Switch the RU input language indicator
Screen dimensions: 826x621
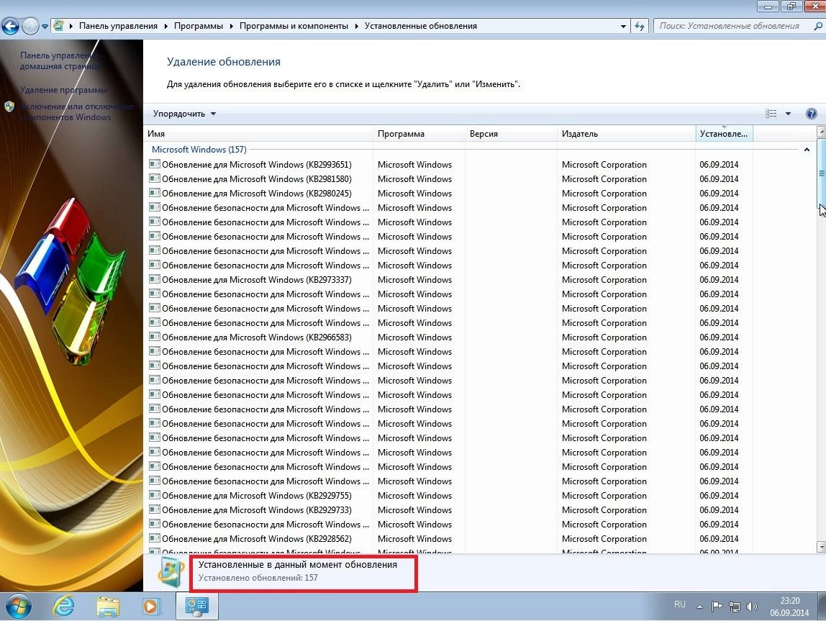pos(679,604)
